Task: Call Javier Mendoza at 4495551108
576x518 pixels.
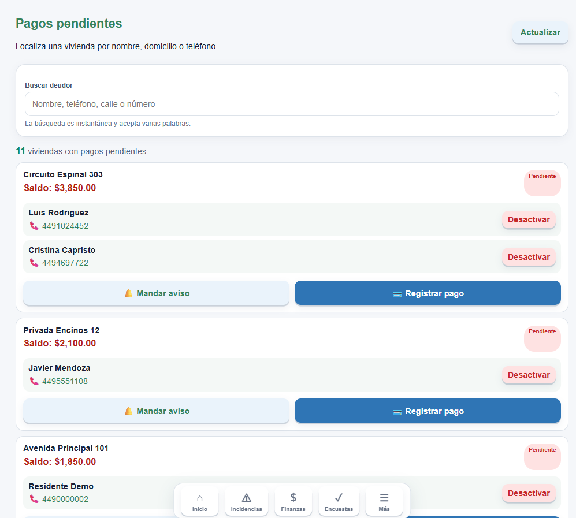Action: (65, 381)
